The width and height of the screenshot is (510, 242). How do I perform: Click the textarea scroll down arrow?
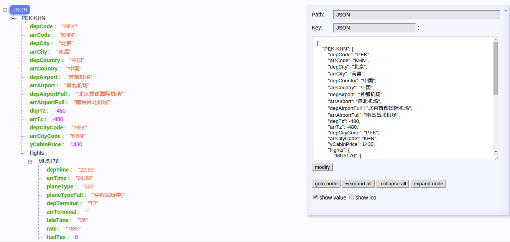point(495,152)
